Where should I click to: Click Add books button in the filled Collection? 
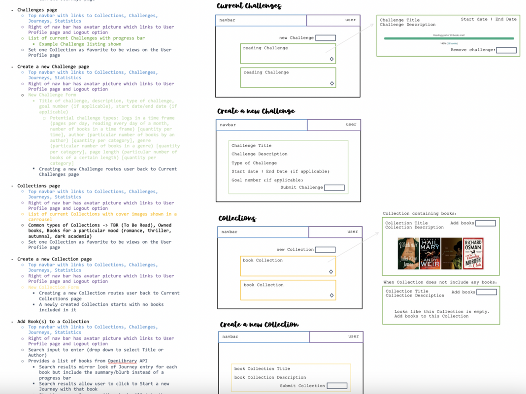click(486, 223)
